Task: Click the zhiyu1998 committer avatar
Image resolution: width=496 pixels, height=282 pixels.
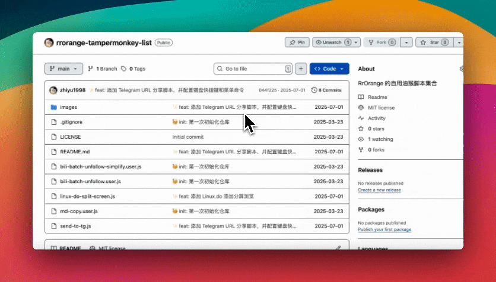Action: (x=53, y=90)
